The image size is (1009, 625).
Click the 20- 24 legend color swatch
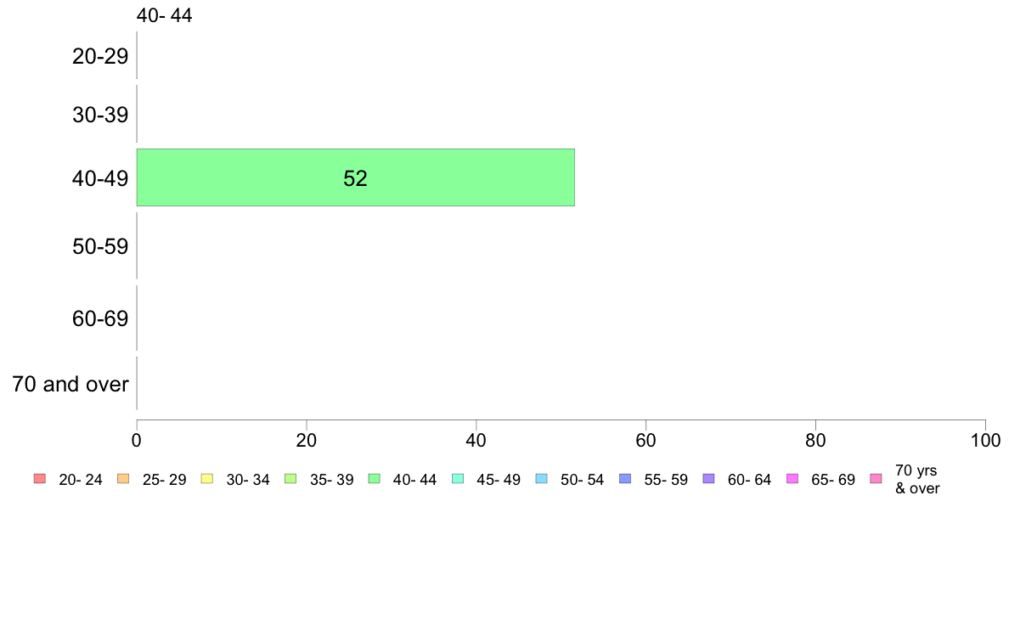coord(40,479)
